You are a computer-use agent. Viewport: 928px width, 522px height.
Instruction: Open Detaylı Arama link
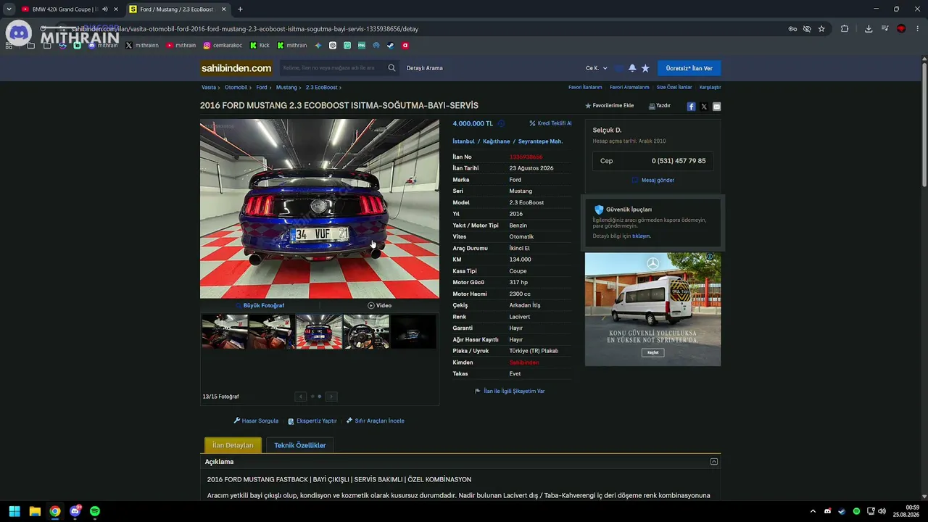pos(424,68)
